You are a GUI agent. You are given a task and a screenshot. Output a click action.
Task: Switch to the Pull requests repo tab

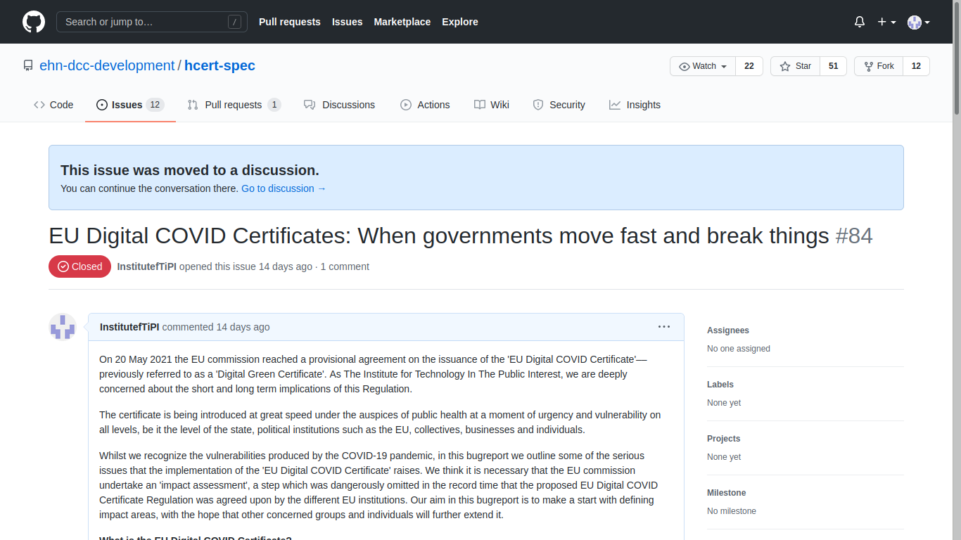tap(234, 105)
